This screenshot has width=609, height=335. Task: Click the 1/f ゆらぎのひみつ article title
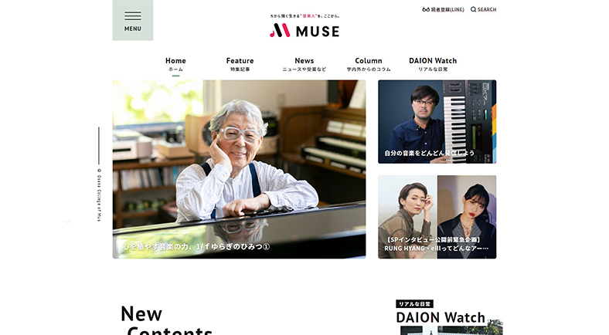pyautogui.click(x=196, y=246)
